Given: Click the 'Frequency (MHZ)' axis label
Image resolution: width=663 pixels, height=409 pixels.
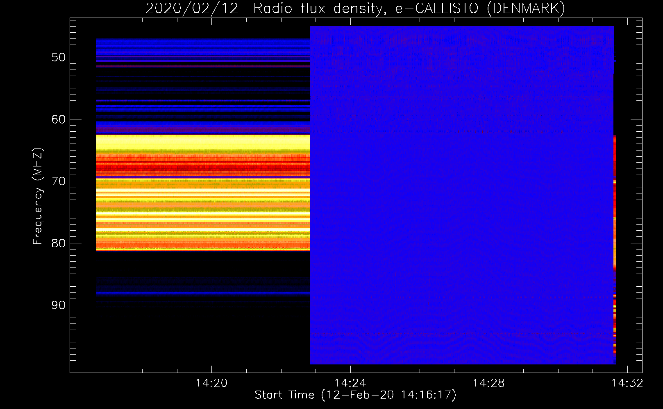Looking at the screenshot, I should click(38, 196).
